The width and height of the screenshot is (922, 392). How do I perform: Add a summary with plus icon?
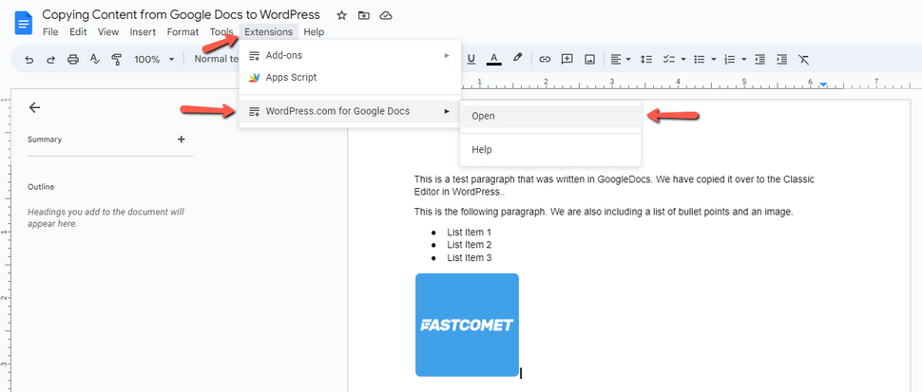click(182, 140)
